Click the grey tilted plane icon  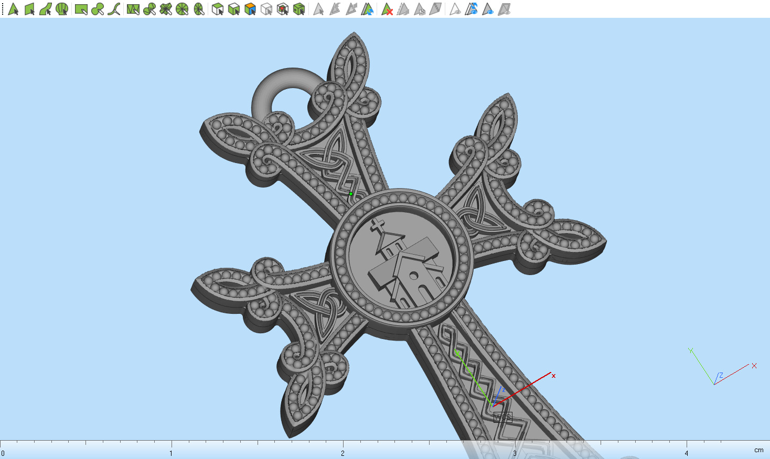pos(435,9)
